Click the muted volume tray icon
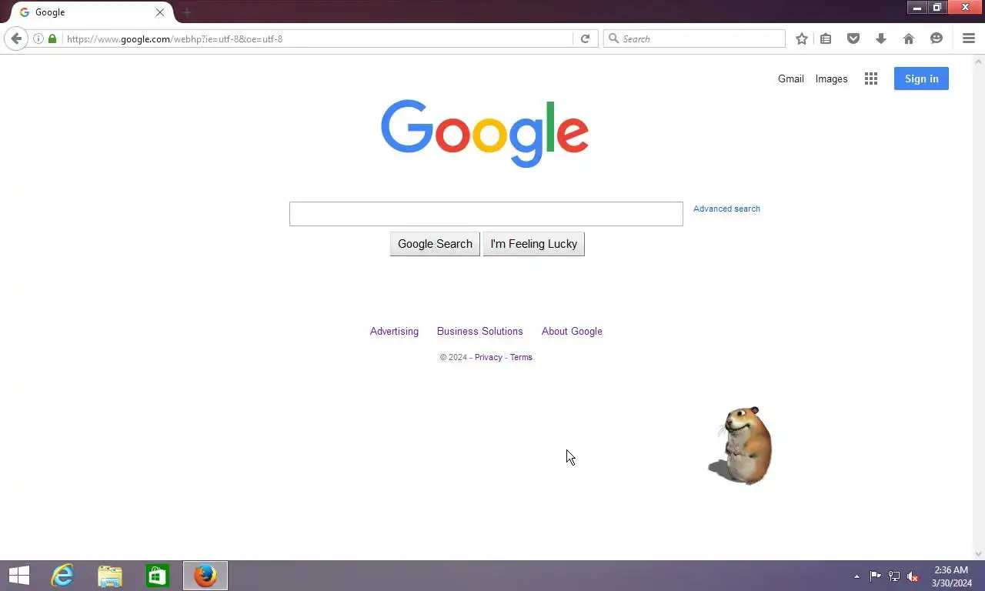Screen dimensions: 985x591 913,576
